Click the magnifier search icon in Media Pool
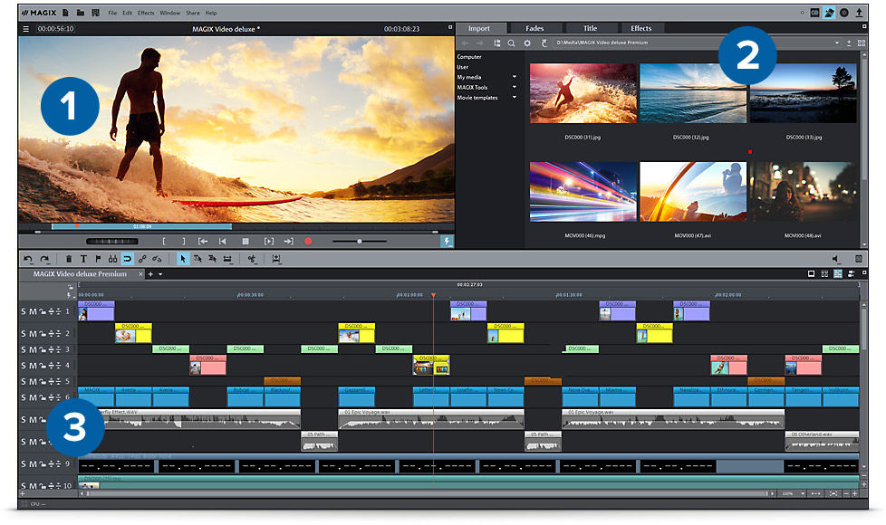The height and width of the screenshot is (525, 886). [511, 43]
